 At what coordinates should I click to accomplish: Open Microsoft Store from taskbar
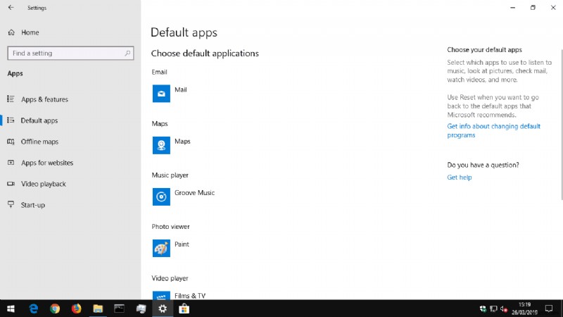[184, 309]
